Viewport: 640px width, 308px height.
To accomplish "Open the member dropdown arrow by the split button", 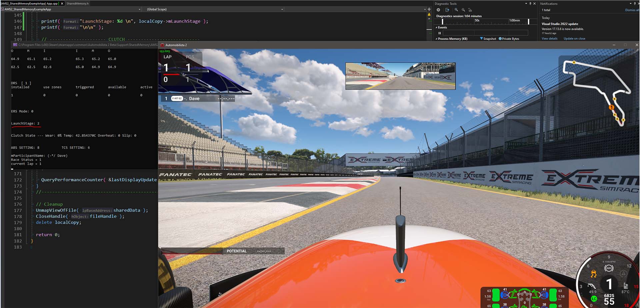I will point(425,9).
